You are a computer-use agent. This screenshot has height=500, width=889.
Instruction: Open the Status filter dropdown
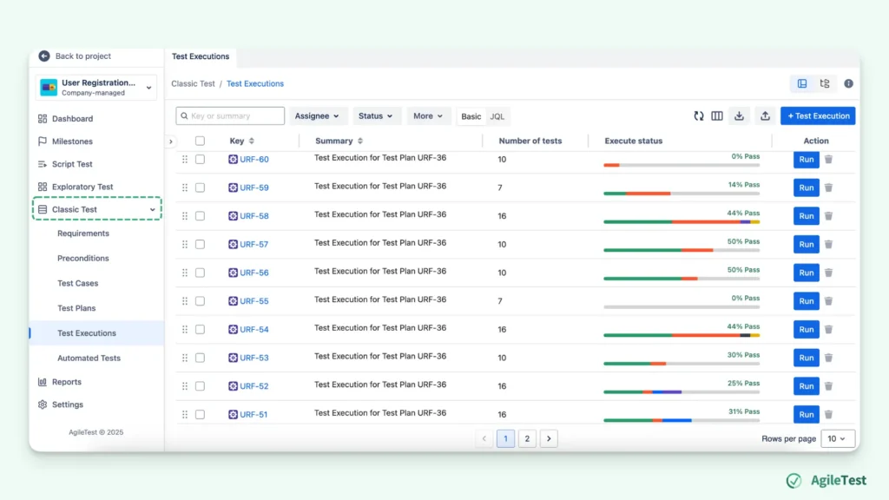pyautogui.click(x=376, y=115)
